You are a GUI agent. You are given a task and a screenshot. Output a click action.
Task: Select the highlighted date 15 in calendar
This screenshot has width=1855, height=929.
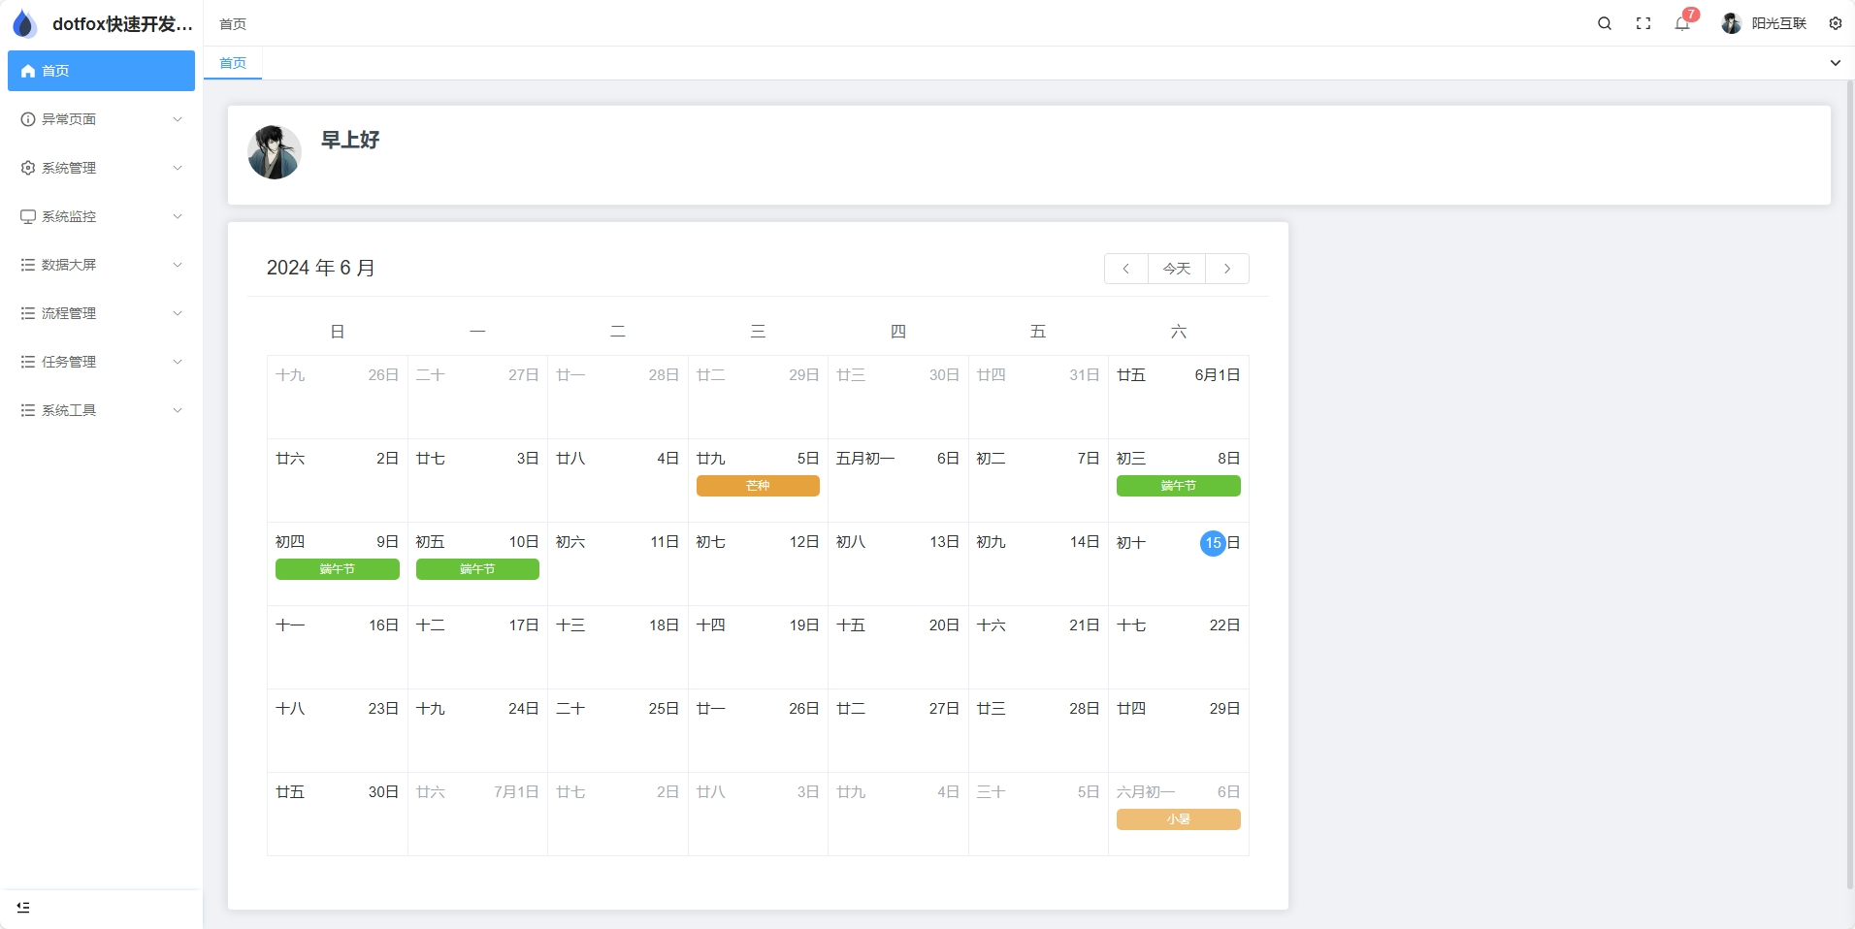pos(1213,543)
